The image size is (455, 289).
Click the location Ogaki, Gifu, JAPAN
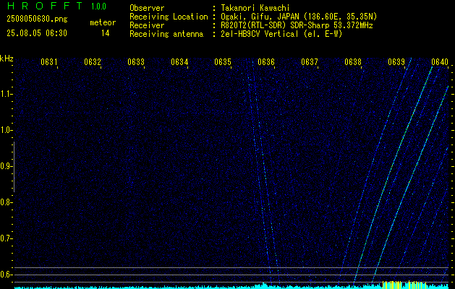pyautogui.click(x=260, y=17)
